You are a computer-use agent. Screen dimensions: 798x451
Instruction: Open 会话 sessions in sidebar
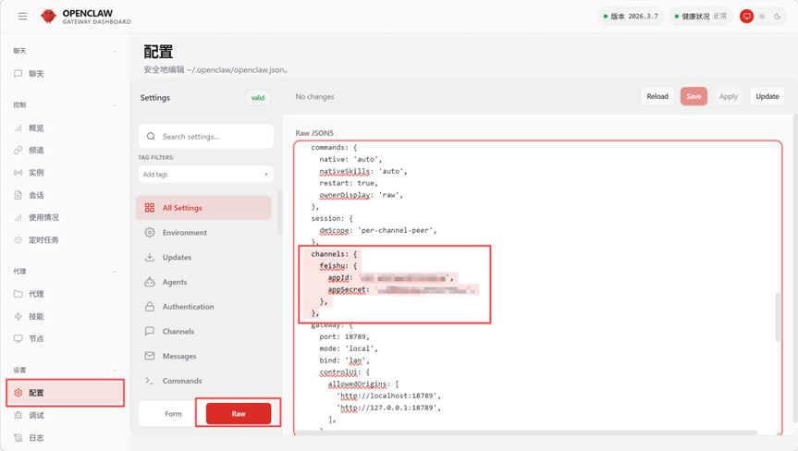point(65,195)
